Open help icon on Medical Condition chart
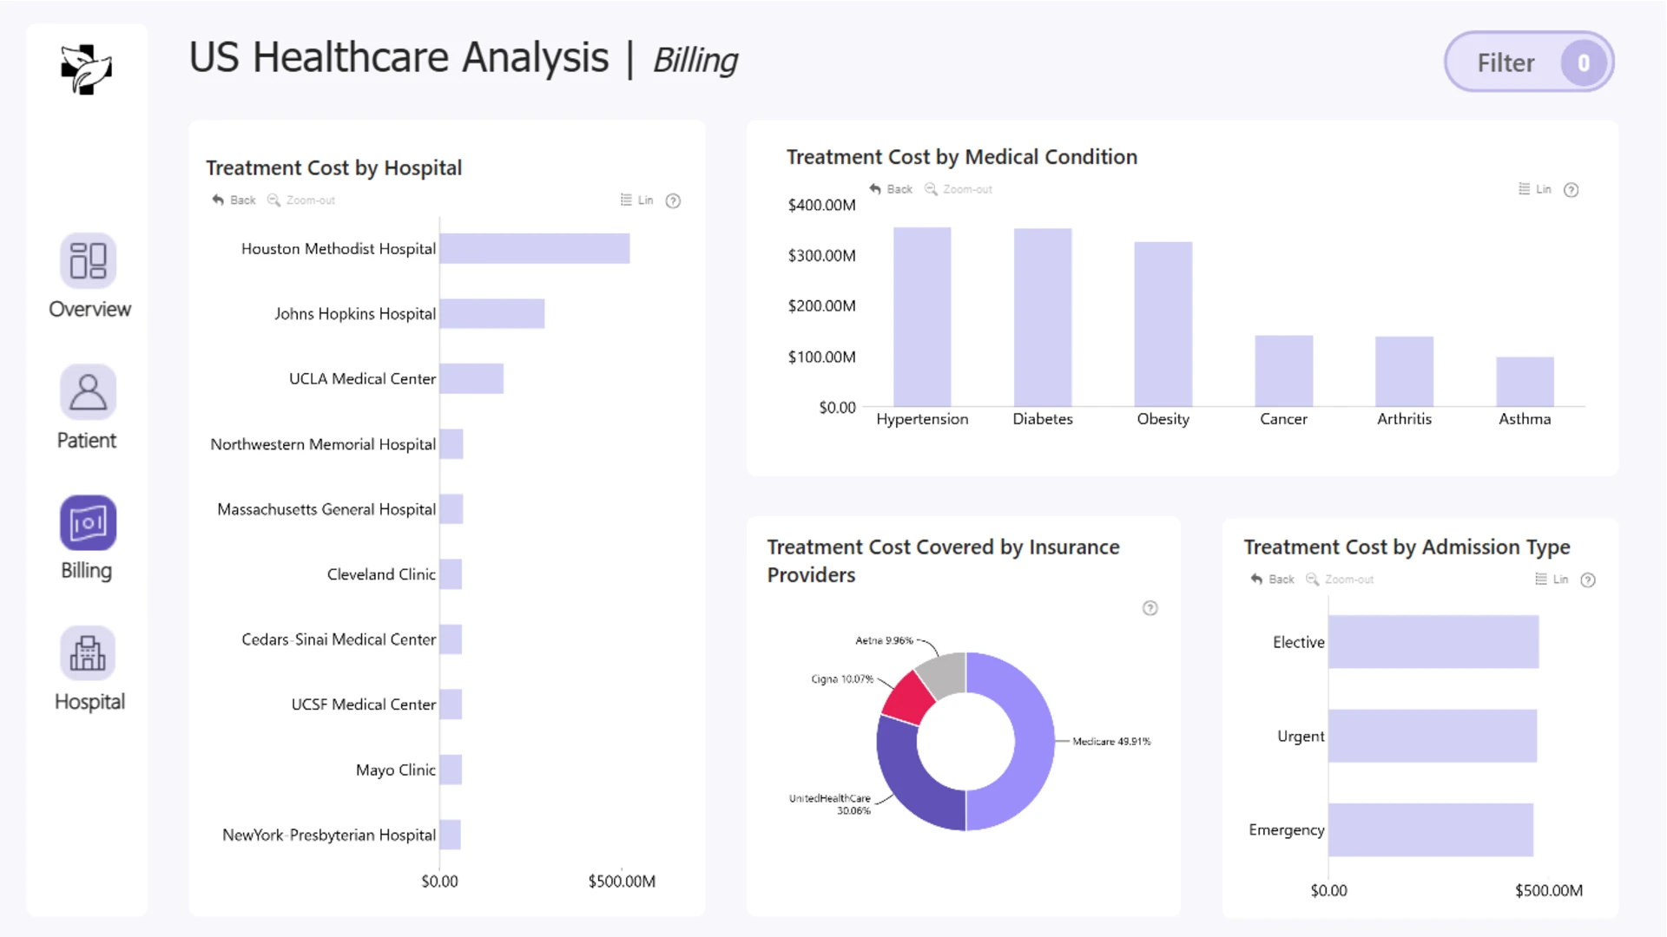The width and height of the screenshot is (1667, 937). click(x=1571, y=190)
